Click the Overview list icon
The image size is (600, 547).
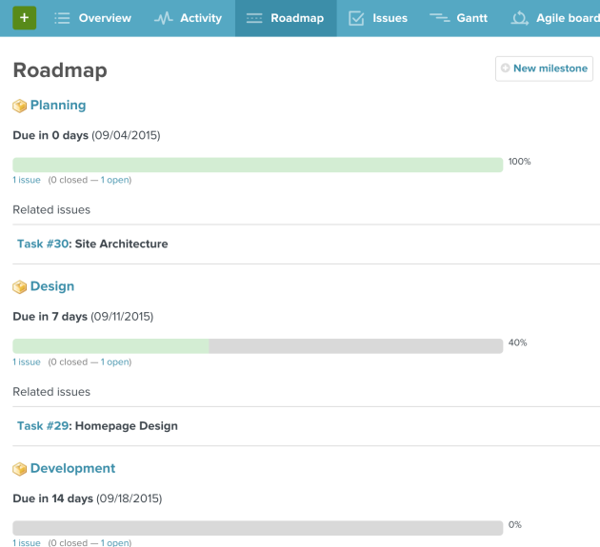pyautogui.click(x=62, y=18)
